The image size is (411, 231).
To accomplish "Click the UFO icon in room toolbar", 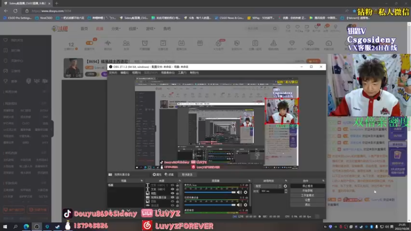I will point(310,43).
